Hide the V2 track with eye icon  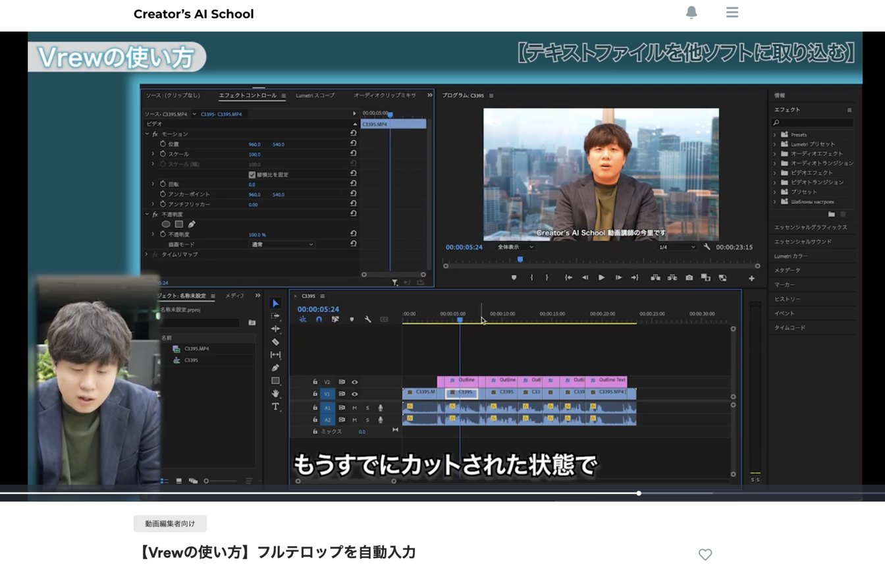(x=354, y=382)
